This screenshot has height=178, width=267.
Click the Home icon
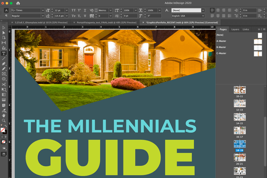18,3
